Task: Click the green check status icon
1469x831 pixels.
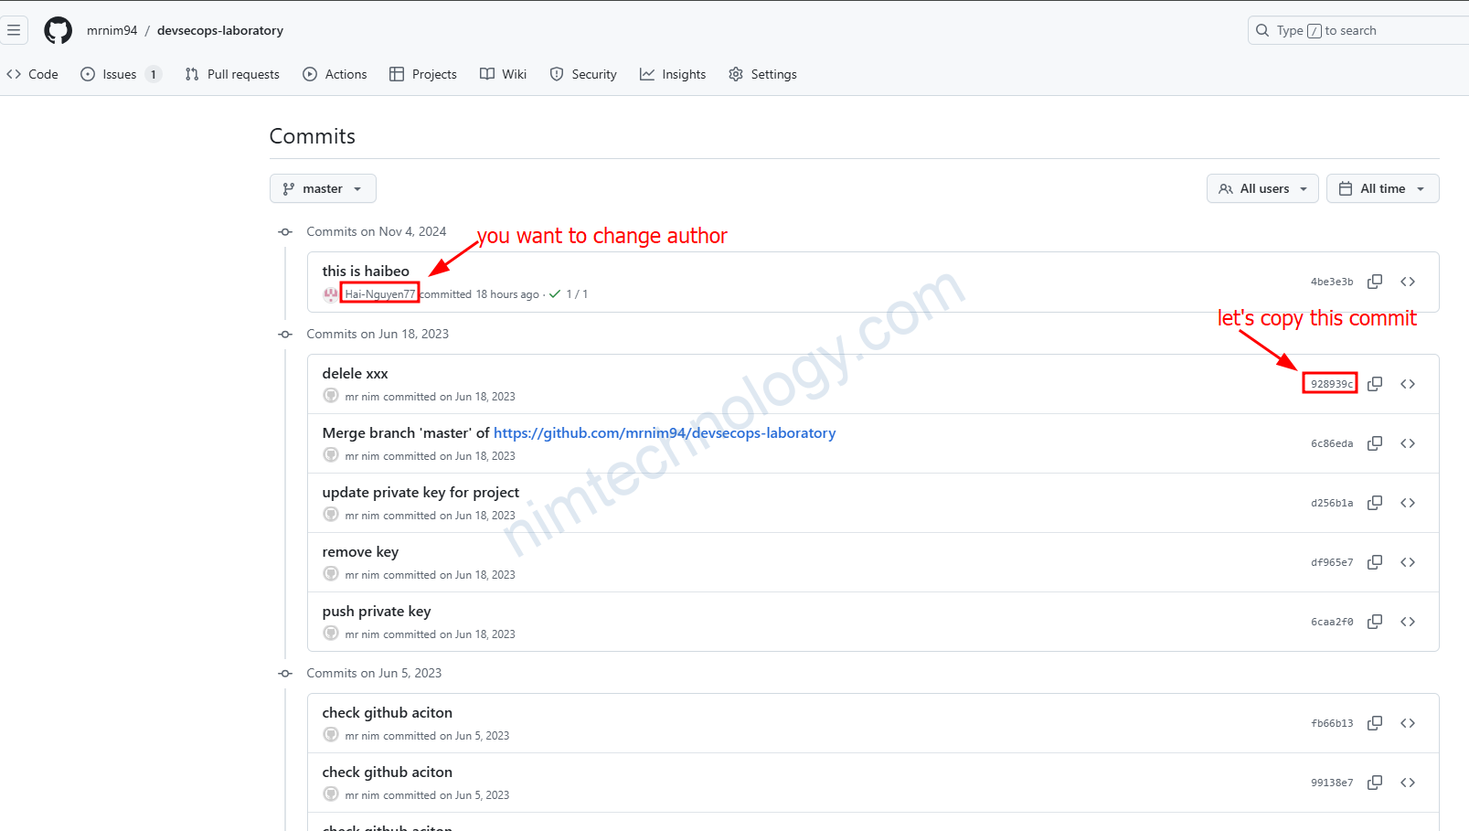Action: pos(555,294)
